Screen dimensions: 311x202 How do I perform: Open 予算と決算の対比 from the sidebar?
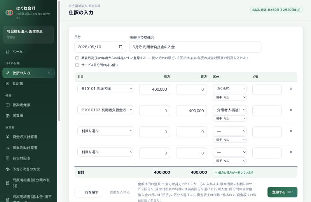tap(28, 169)
